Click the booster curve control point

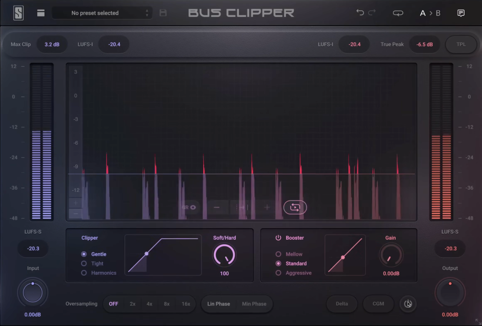tap(343, 258)
